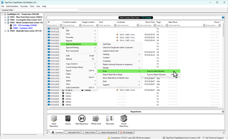Open the Administration menu

click(12, 6)
